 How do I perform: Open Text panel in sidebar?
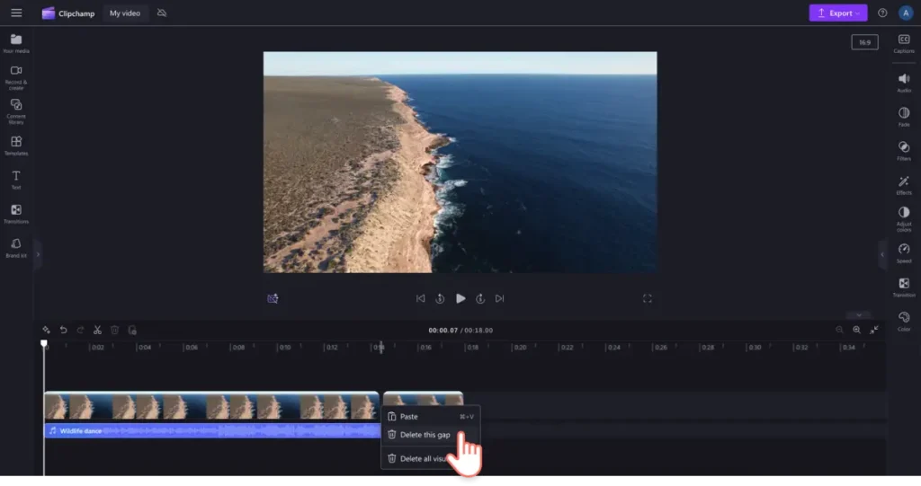16,180
